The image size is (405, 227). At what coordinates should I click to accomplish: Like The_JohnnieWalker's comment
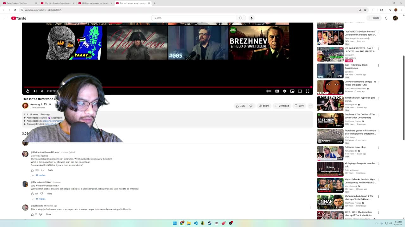(32, 194)
